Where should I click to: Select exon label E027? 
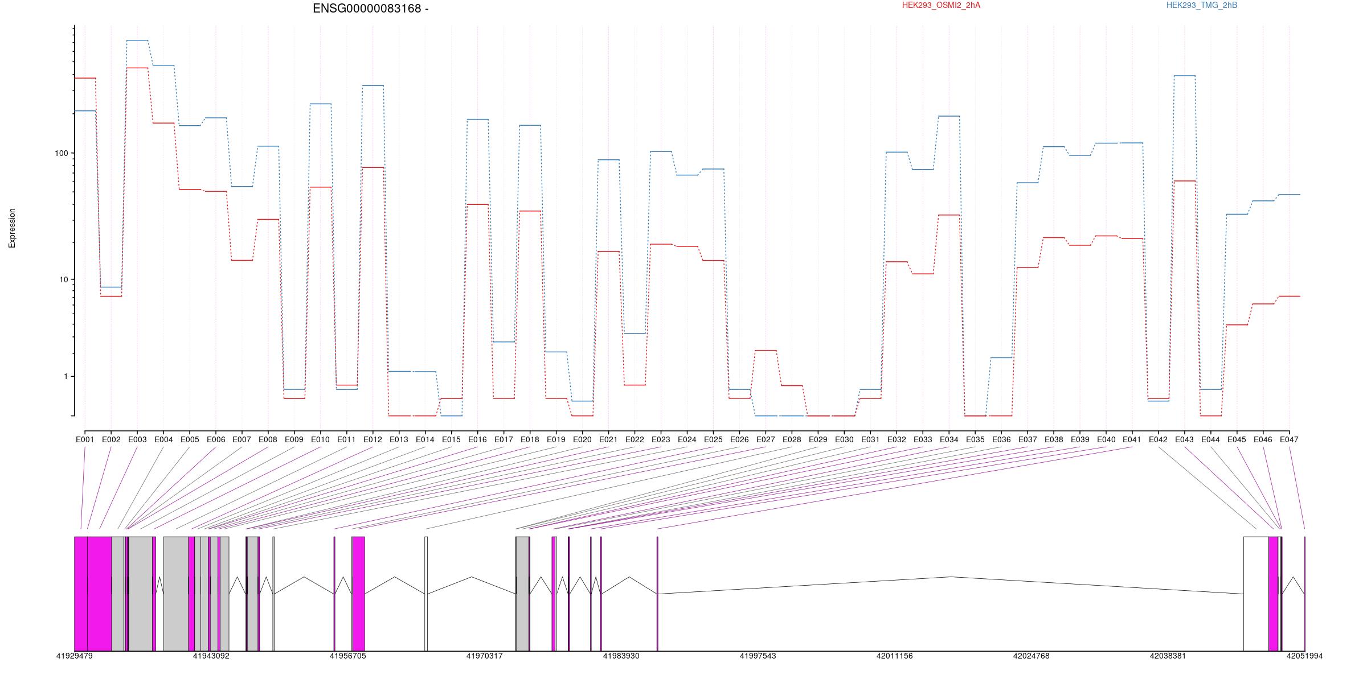point(766,439)
